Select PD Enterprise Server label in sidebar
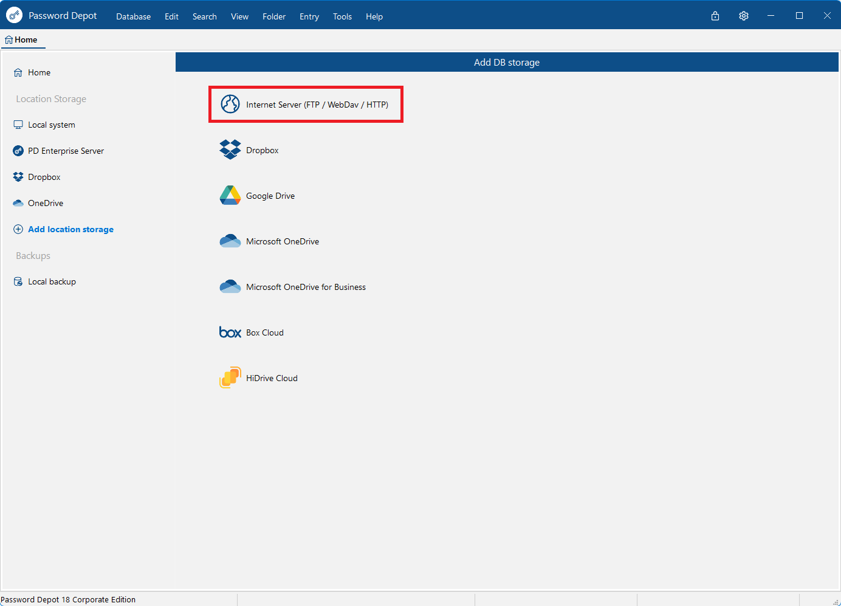This screenshot has width=841, height=606. coord(66,151)
